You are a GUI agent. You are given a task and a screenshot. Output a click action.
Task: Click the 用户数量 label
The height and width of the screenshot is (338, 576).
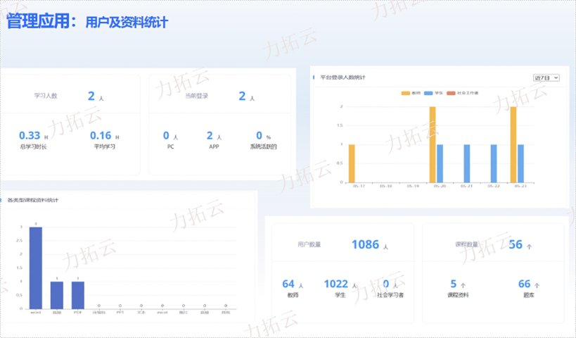tap(309, 244)
